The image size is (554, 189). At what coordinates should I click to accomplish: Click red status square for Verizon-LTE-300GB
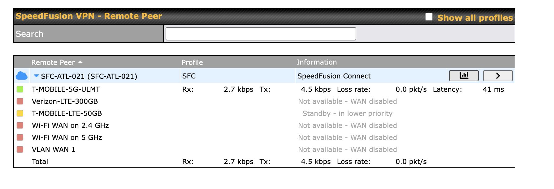point(20,101)
